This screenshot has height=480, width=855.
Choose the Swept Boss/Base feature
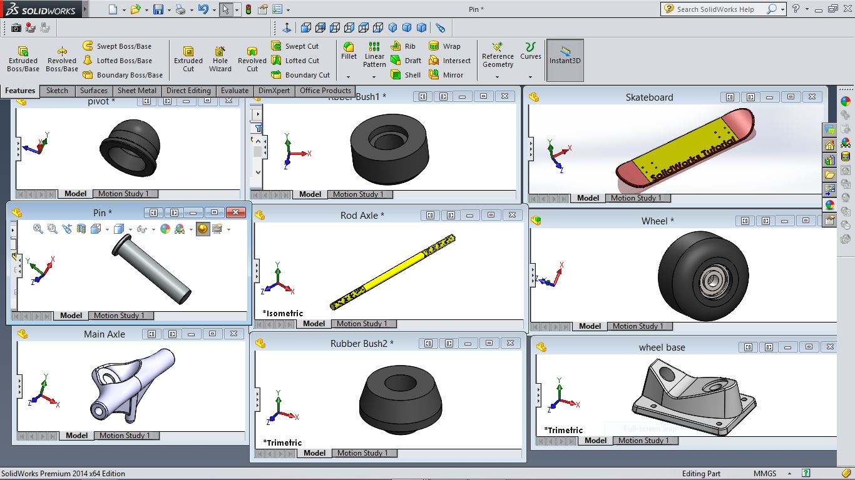pyautogui.click(x=117, y=46)
